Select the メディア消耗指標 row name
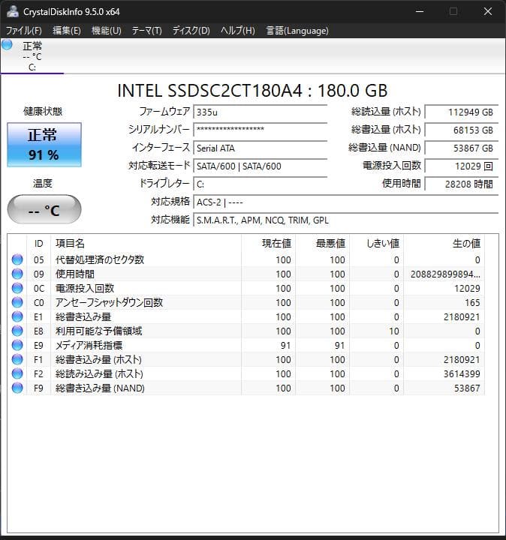 (x=89, y=346)
